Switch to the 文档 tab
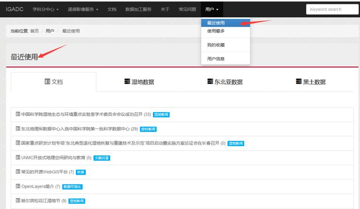This screenshot has width=360, height=209. coord(53,82)
